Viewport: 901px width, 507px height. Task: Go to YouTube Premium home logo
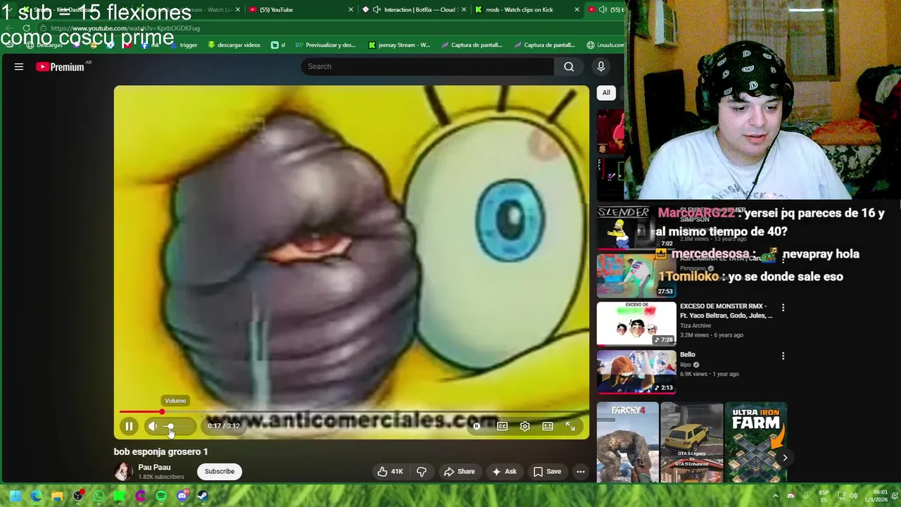pyautogui.click(x=60, y=67)
